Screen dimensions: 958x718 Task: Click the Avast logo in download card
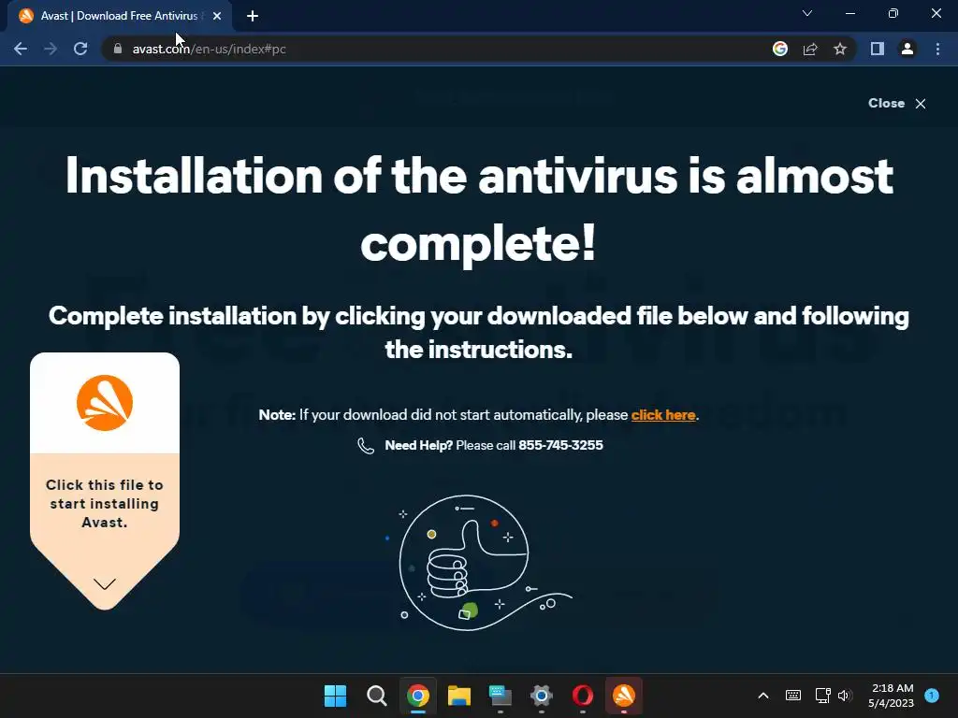pyautogui.click(x=105, y=403)
